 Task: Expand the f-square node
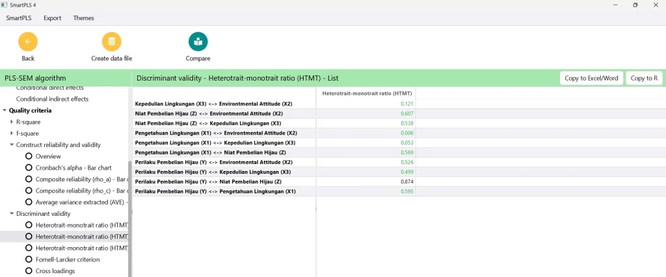tap(12, 133)
